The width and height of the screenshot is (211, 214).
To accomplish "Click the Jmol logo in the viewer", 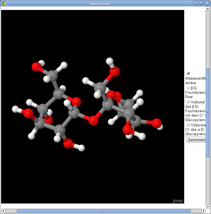I will pos(178,201).
